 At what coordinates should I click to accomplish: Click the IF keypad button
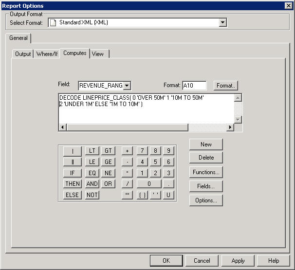pyautogui.click(x=72, y=173)
